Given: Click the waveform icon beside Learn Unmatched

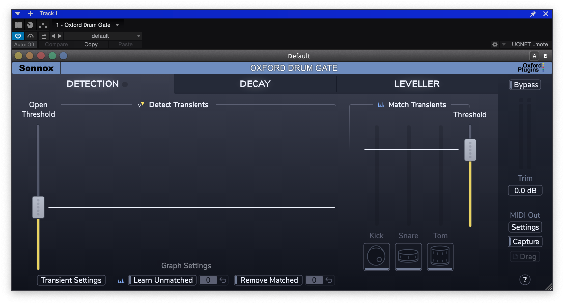Looking at the screenshot, I should [121, 280].
